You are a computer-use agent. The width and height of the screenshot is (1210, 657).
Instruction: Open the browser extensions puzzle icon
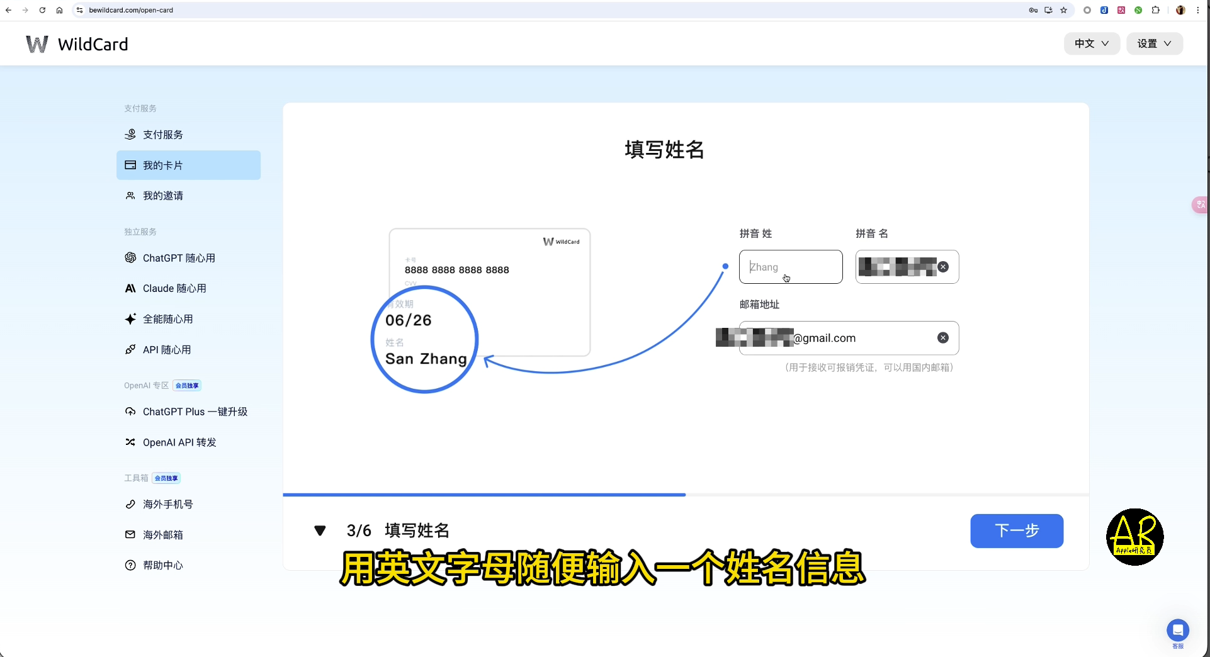pos(1155,10)
